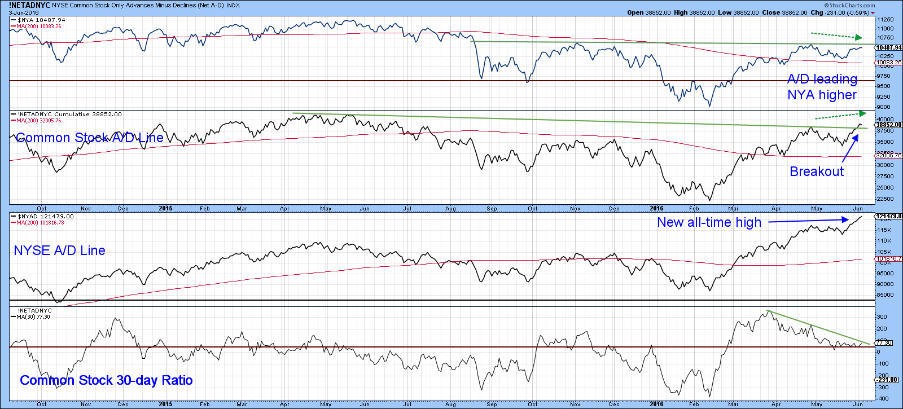Click the 40000 axis label
The width and height of the screenshot is (903, 409).
(886, 119)
